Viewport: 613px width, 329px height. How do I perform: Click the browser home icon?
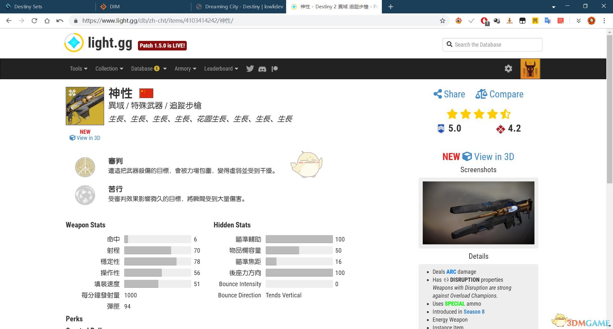click(47, 21)
